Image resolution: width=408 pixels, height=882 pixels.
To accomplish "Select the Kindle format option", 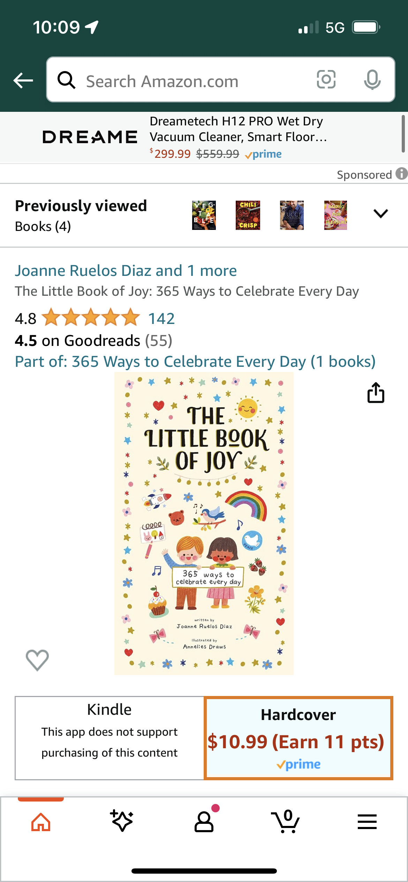I will pos(109,738).
